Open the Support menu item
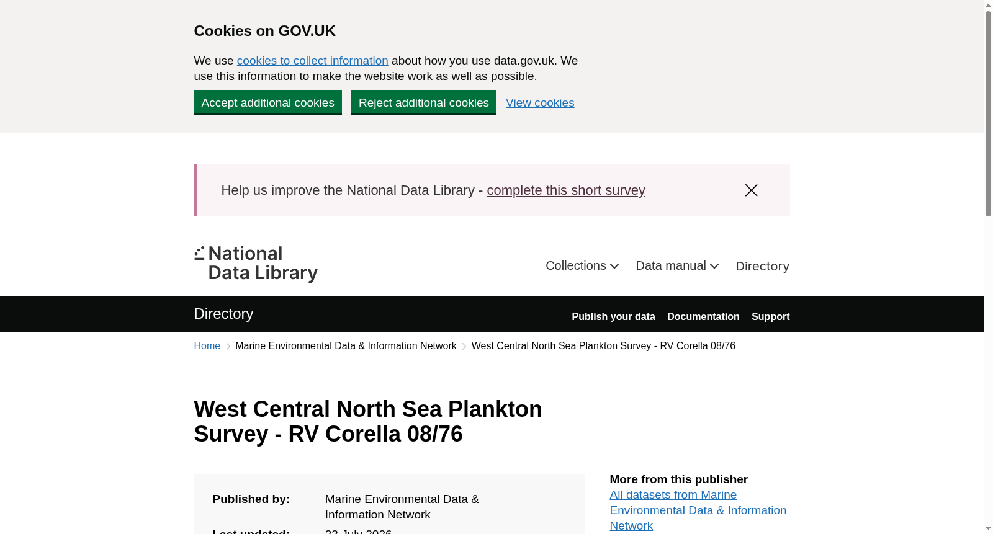The height and width of the screenshot is (534, 993). click(770, 316)
